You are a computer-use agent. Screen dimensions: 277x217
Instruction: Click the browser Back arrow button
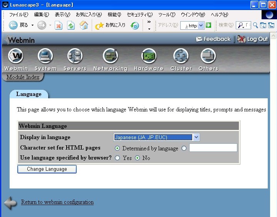(13, 25)
